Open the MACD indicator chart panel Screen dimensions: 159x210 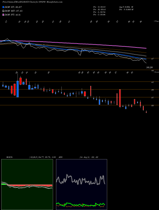click(27, 185)
